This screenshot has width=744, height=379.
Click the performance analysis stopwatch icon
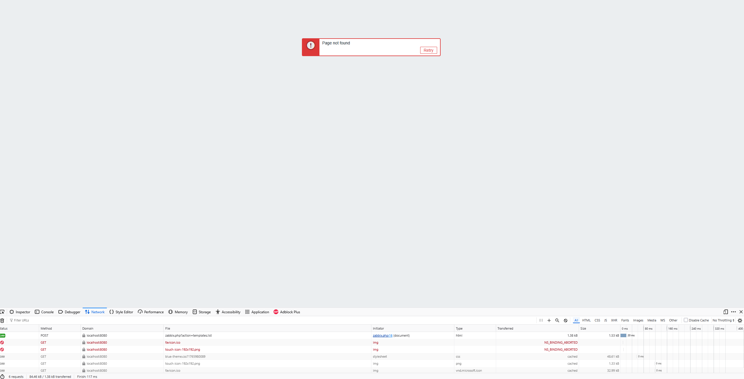[x=3, y=377]
